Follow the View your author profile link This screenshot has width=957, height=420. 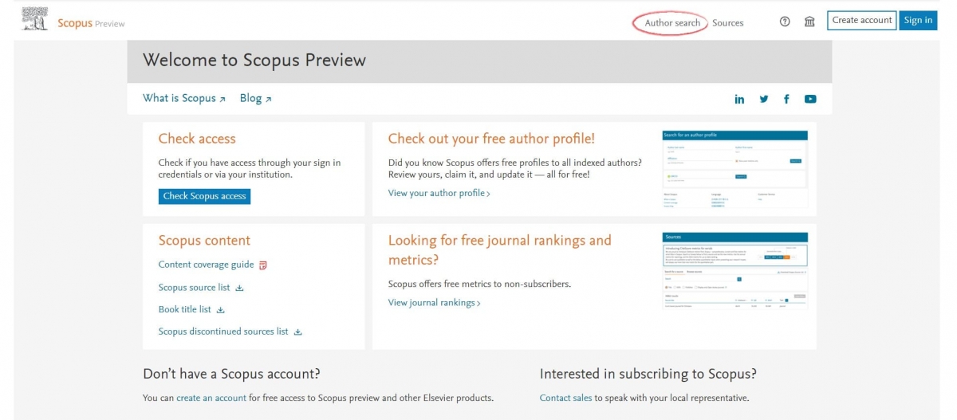point(439,193)
